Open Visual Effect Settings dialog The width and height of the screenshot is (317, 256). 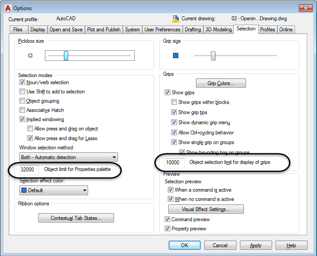click(206, 209)
